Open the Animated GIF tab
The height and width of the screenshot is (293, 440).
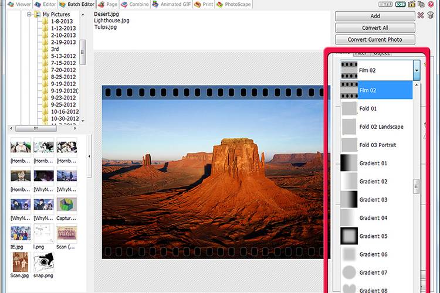pos(171,4)
